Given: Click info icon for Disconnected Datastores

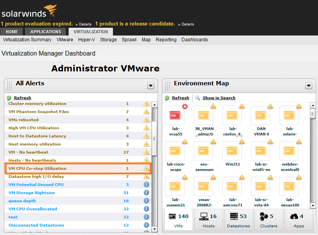Looking at the screenshot, I should click(146, 225).
